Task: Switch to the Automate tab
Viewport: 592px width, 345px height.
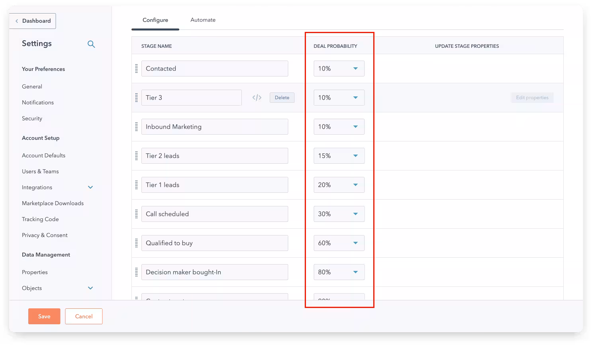Action: [203, 20]
